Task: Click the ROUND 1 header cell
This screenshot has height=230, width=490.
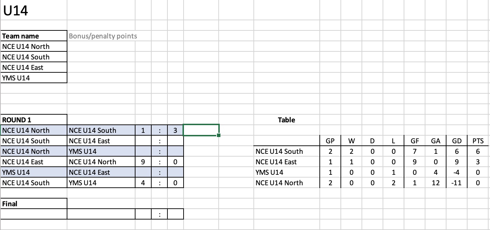Action: [x=34, y=120]
